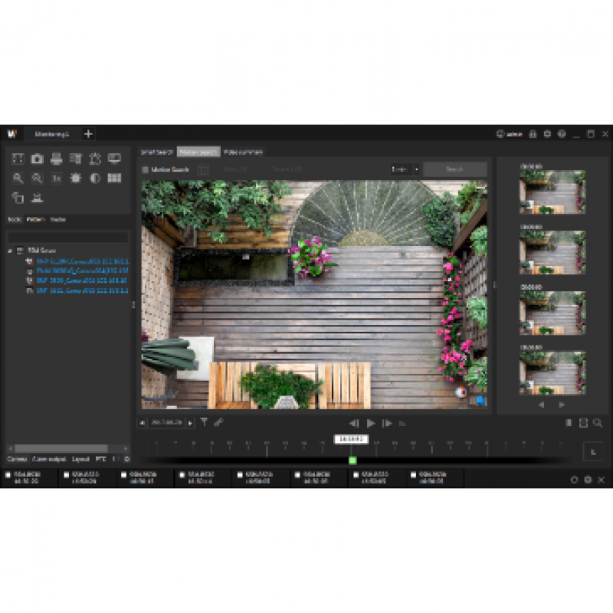This screenshot has width=613, height=613.
Task: Tick the third event checkbox in the bottom event bar
Action: point(124,475)
